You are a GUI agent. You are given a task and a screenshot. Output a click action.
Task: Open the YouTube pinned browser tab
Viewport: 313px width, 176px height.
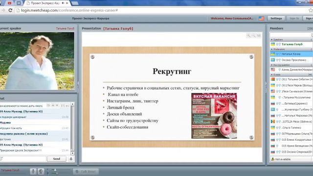click(x=9, y=3)
